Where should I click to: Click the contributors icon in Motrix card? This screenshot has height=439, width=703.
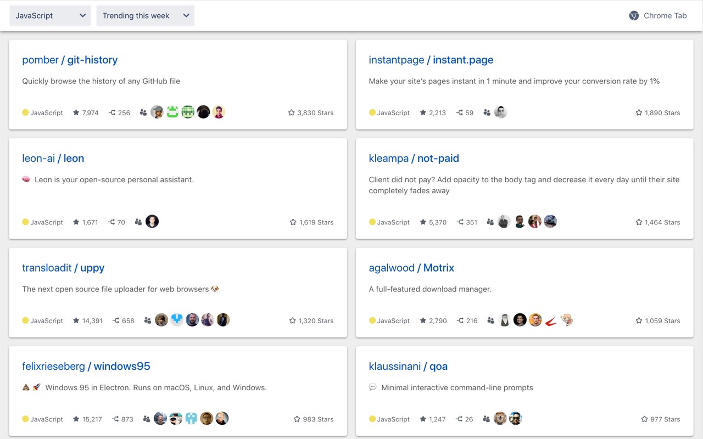[x=490, y=320]
